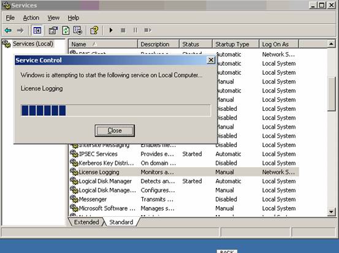Sort by the Startup Type column header

(x=236, y=44)
